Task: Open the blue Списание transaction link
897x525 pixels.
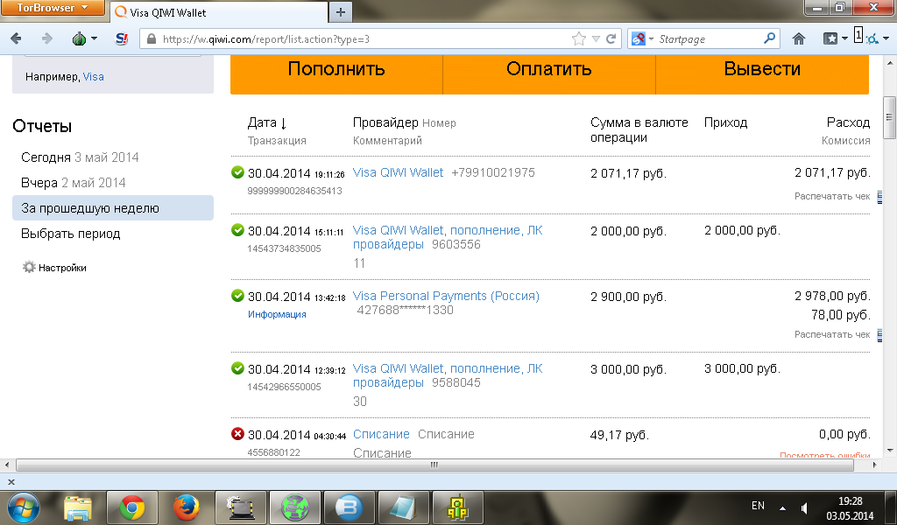Action: click(381, 434)
